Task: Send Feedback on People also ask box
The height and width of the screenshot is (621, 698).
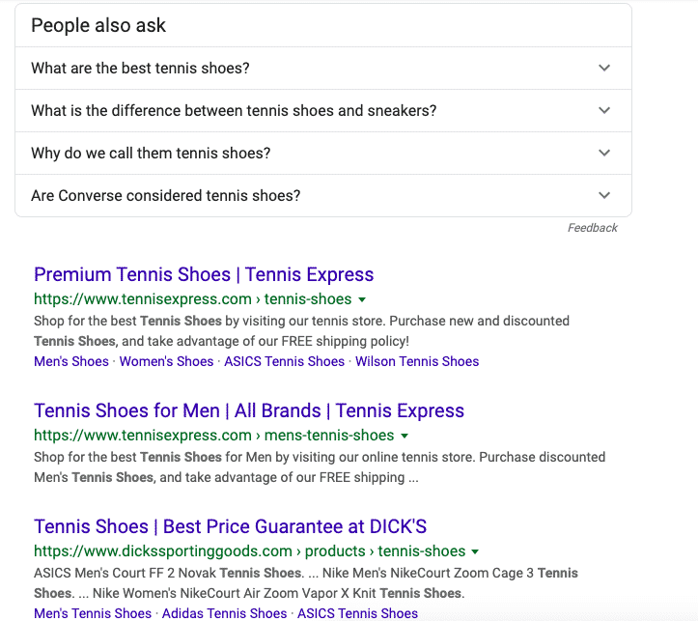Action: pyautogui.click(x=592, y=228)
